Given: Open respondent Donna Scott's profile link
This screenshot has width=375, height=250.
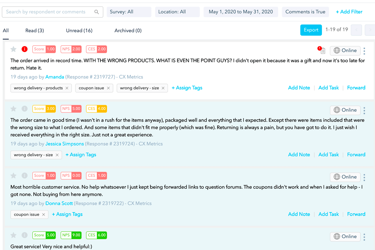Looking at the screenshot, I should [59, 204].
